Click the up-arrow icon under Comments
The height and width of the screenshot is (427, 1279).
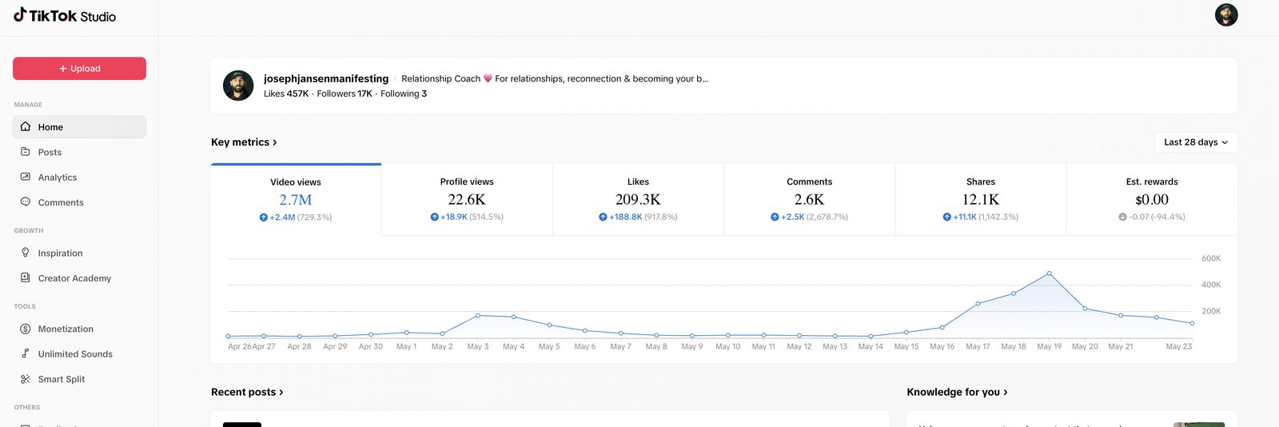pos(775,217)
